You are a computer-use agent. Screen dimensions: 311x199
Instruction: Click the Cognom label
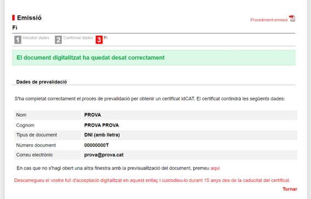(x=25, y=126)
